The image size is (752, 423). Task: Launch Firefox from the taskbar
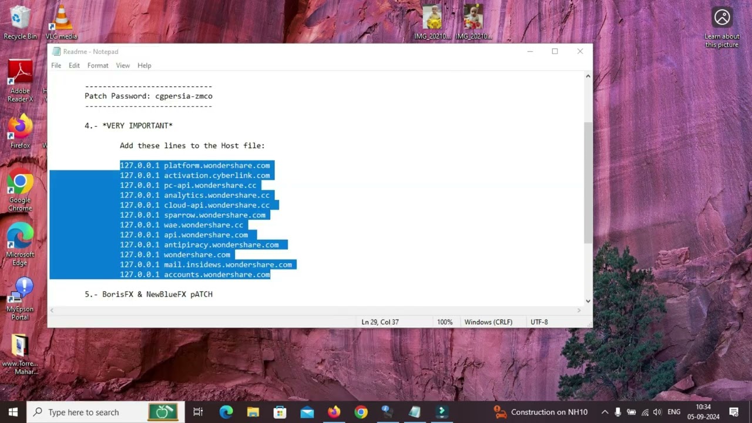[334, 412]
